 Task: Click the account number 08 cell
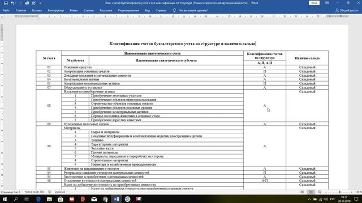pos(49,105)
